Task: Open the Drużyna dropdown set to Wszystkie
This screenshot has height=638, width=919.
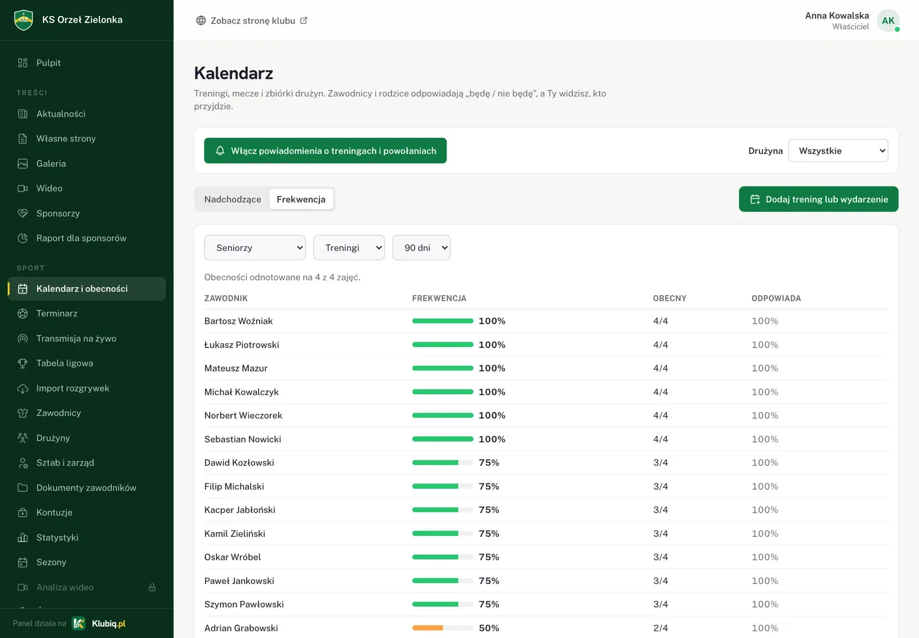Action: click(x=838, y=150)
